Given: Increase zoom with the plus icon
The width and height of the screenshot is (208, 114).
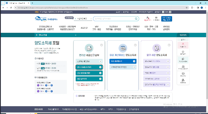Looking at the screenshot, I should 170,12.
